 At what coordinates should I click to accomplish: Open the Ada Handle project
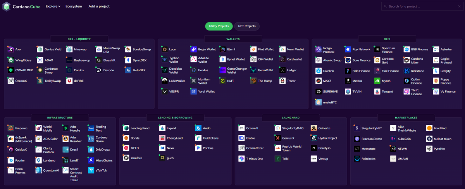pyautogui.click(x=72, y=128)
